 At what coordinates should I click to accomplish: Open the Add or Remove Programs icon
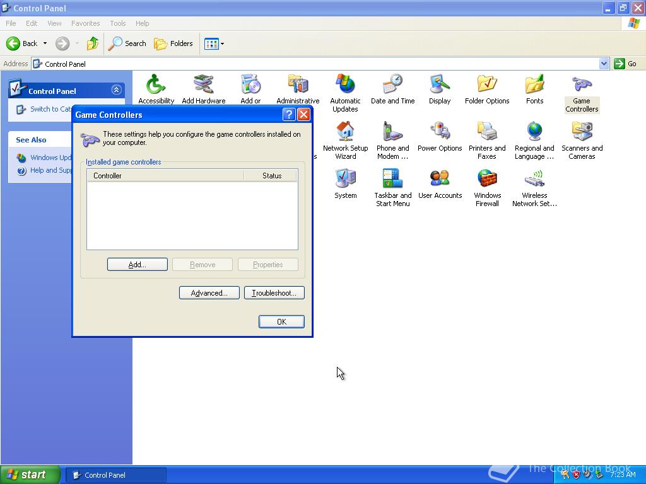[250, 89]
